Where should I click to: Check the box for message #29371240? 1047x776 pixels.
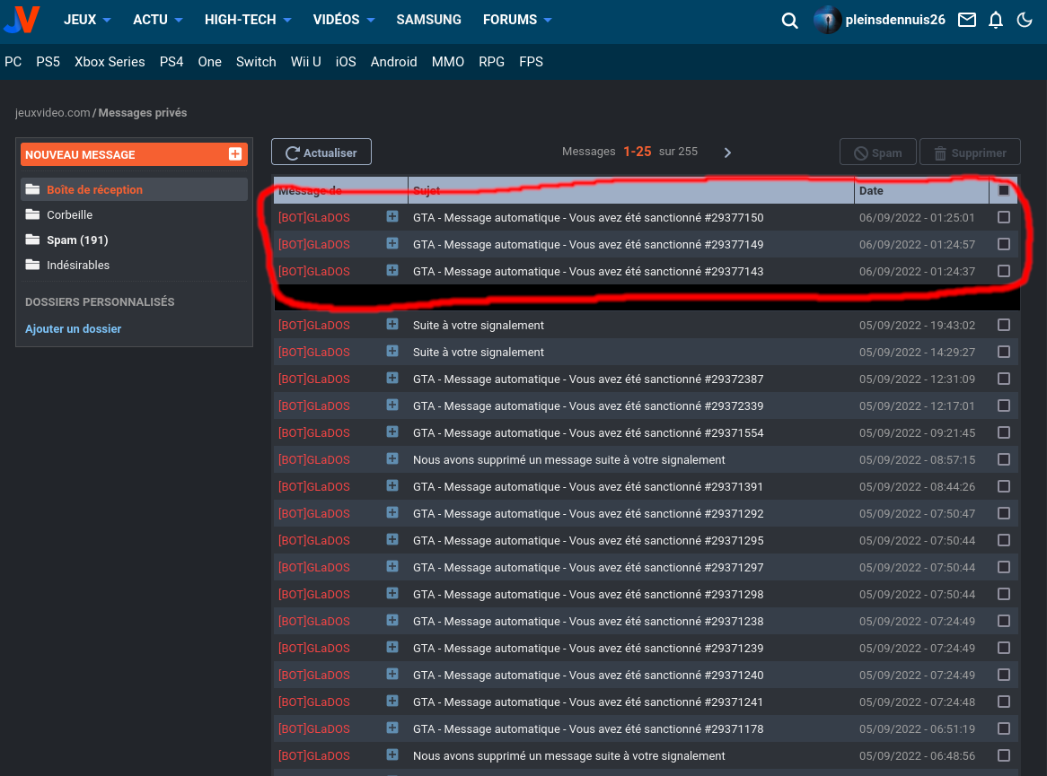(x=1004, y=674)
